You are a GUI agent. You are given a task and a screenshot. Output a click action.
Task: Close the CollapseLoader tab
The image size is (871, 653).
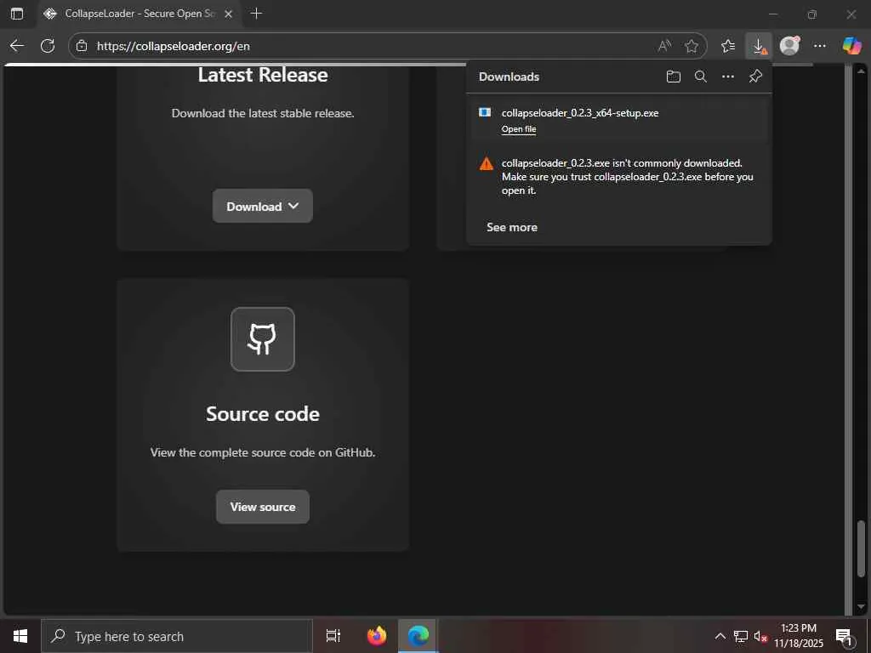228,14
